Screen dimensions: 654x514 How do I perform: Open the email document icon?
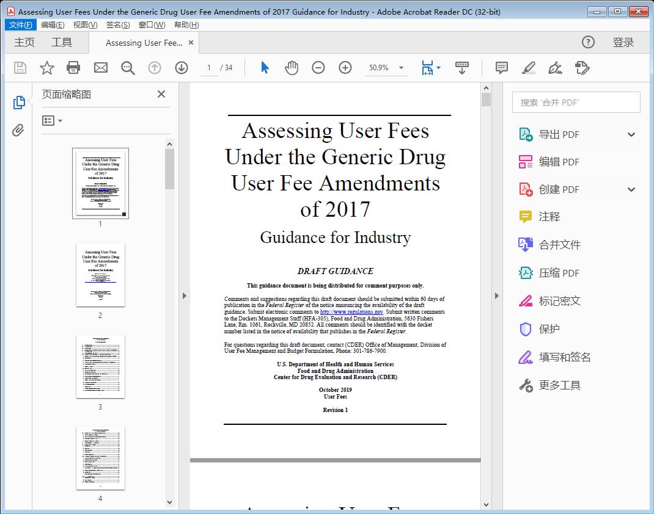100,68
